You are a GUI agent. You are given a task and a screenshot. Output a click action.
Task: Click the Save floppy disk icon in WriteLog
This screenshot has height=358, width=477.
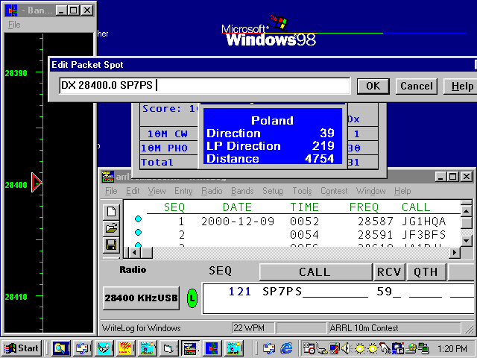111,245
